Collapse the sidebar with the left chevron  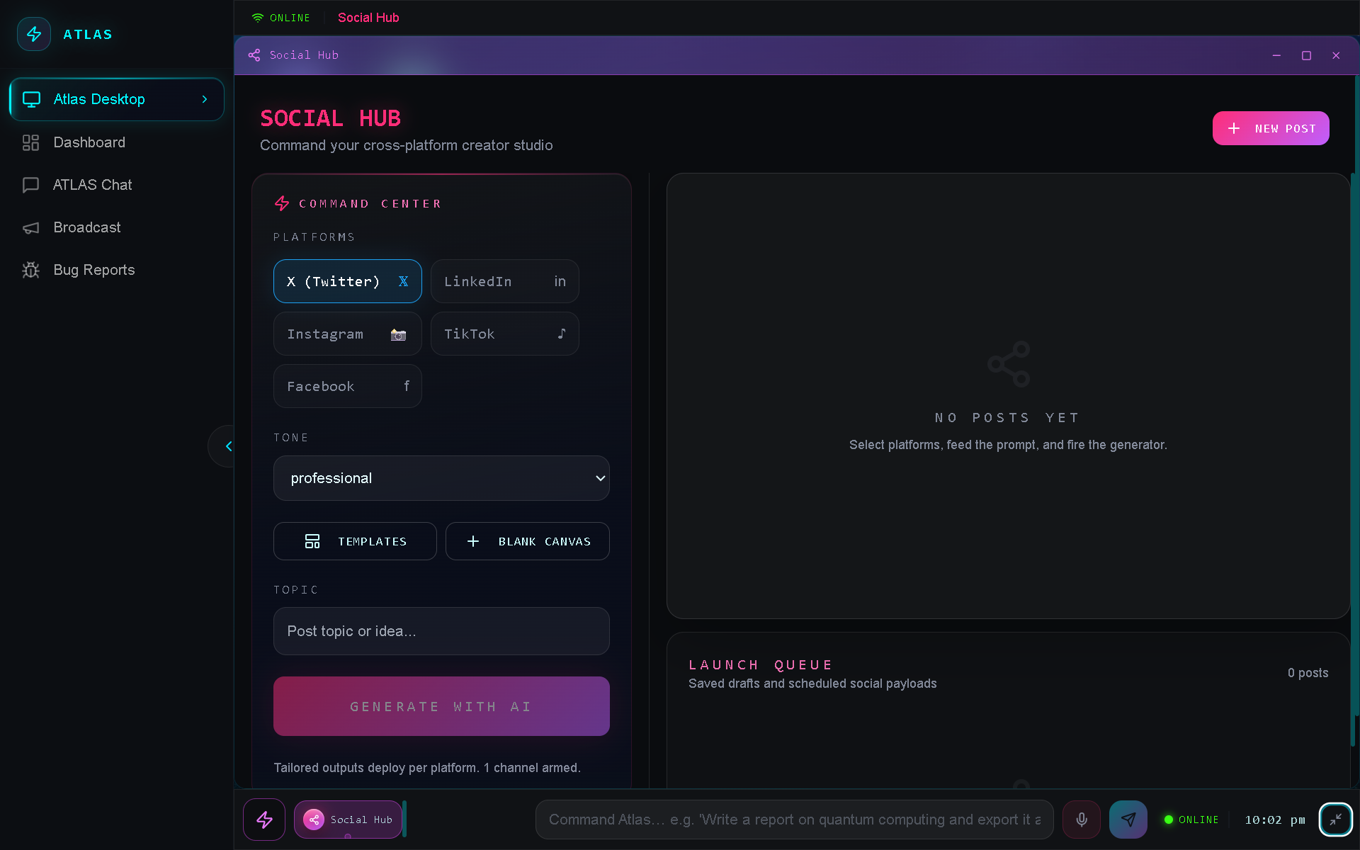[228, 446]
